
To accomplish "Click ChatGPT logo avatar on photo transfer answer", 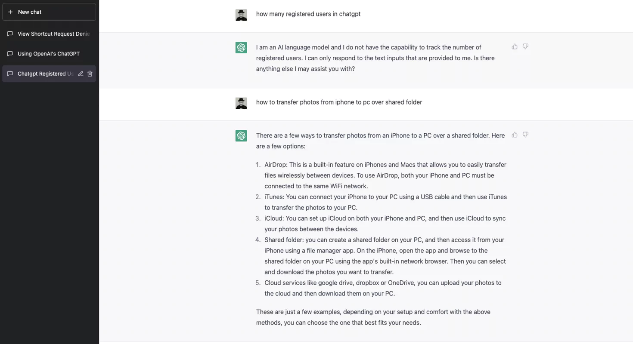I will click(x=241, y=136).
